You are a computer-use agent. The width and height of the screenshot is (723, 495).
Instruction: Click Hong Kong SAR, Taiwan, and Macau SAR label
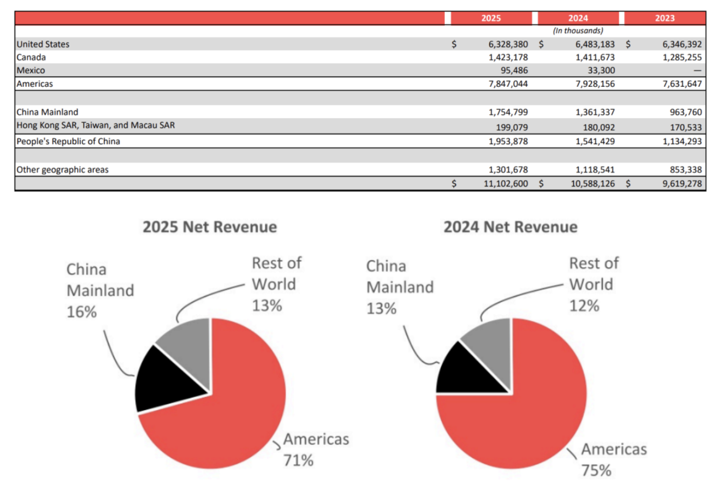(96, 126)
